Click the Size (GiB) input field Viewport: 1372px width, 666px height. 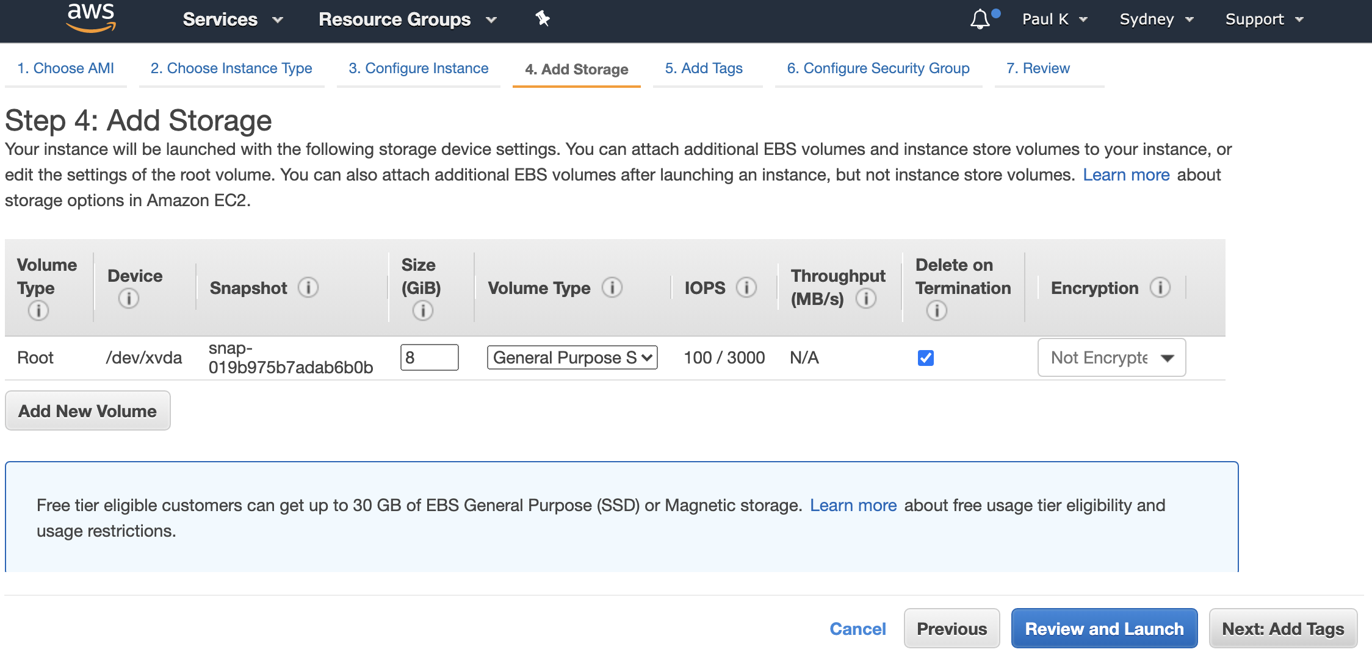(x=430, y=357)
